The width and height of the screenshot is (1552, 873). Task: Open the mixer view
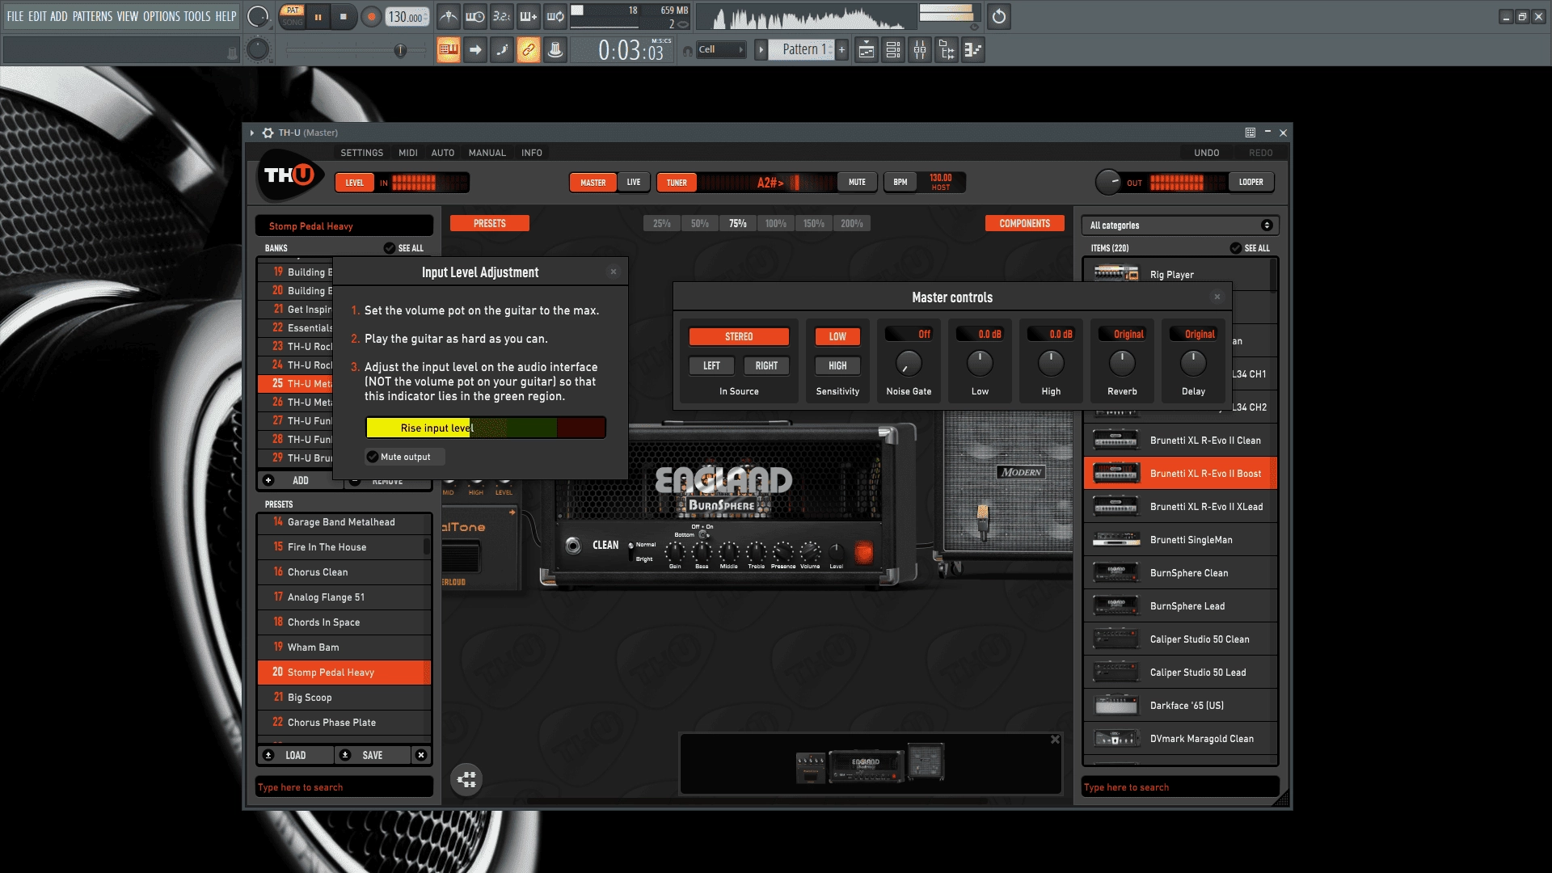tap(920, 50)
